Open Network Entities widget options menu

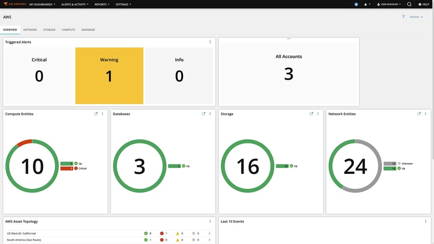pos(425,113)
